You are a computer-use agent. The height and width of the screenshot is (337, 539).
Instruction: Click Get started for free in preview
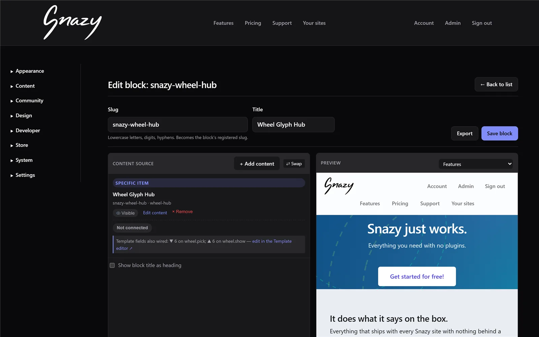pyautogui.click(x=417, y=276)
